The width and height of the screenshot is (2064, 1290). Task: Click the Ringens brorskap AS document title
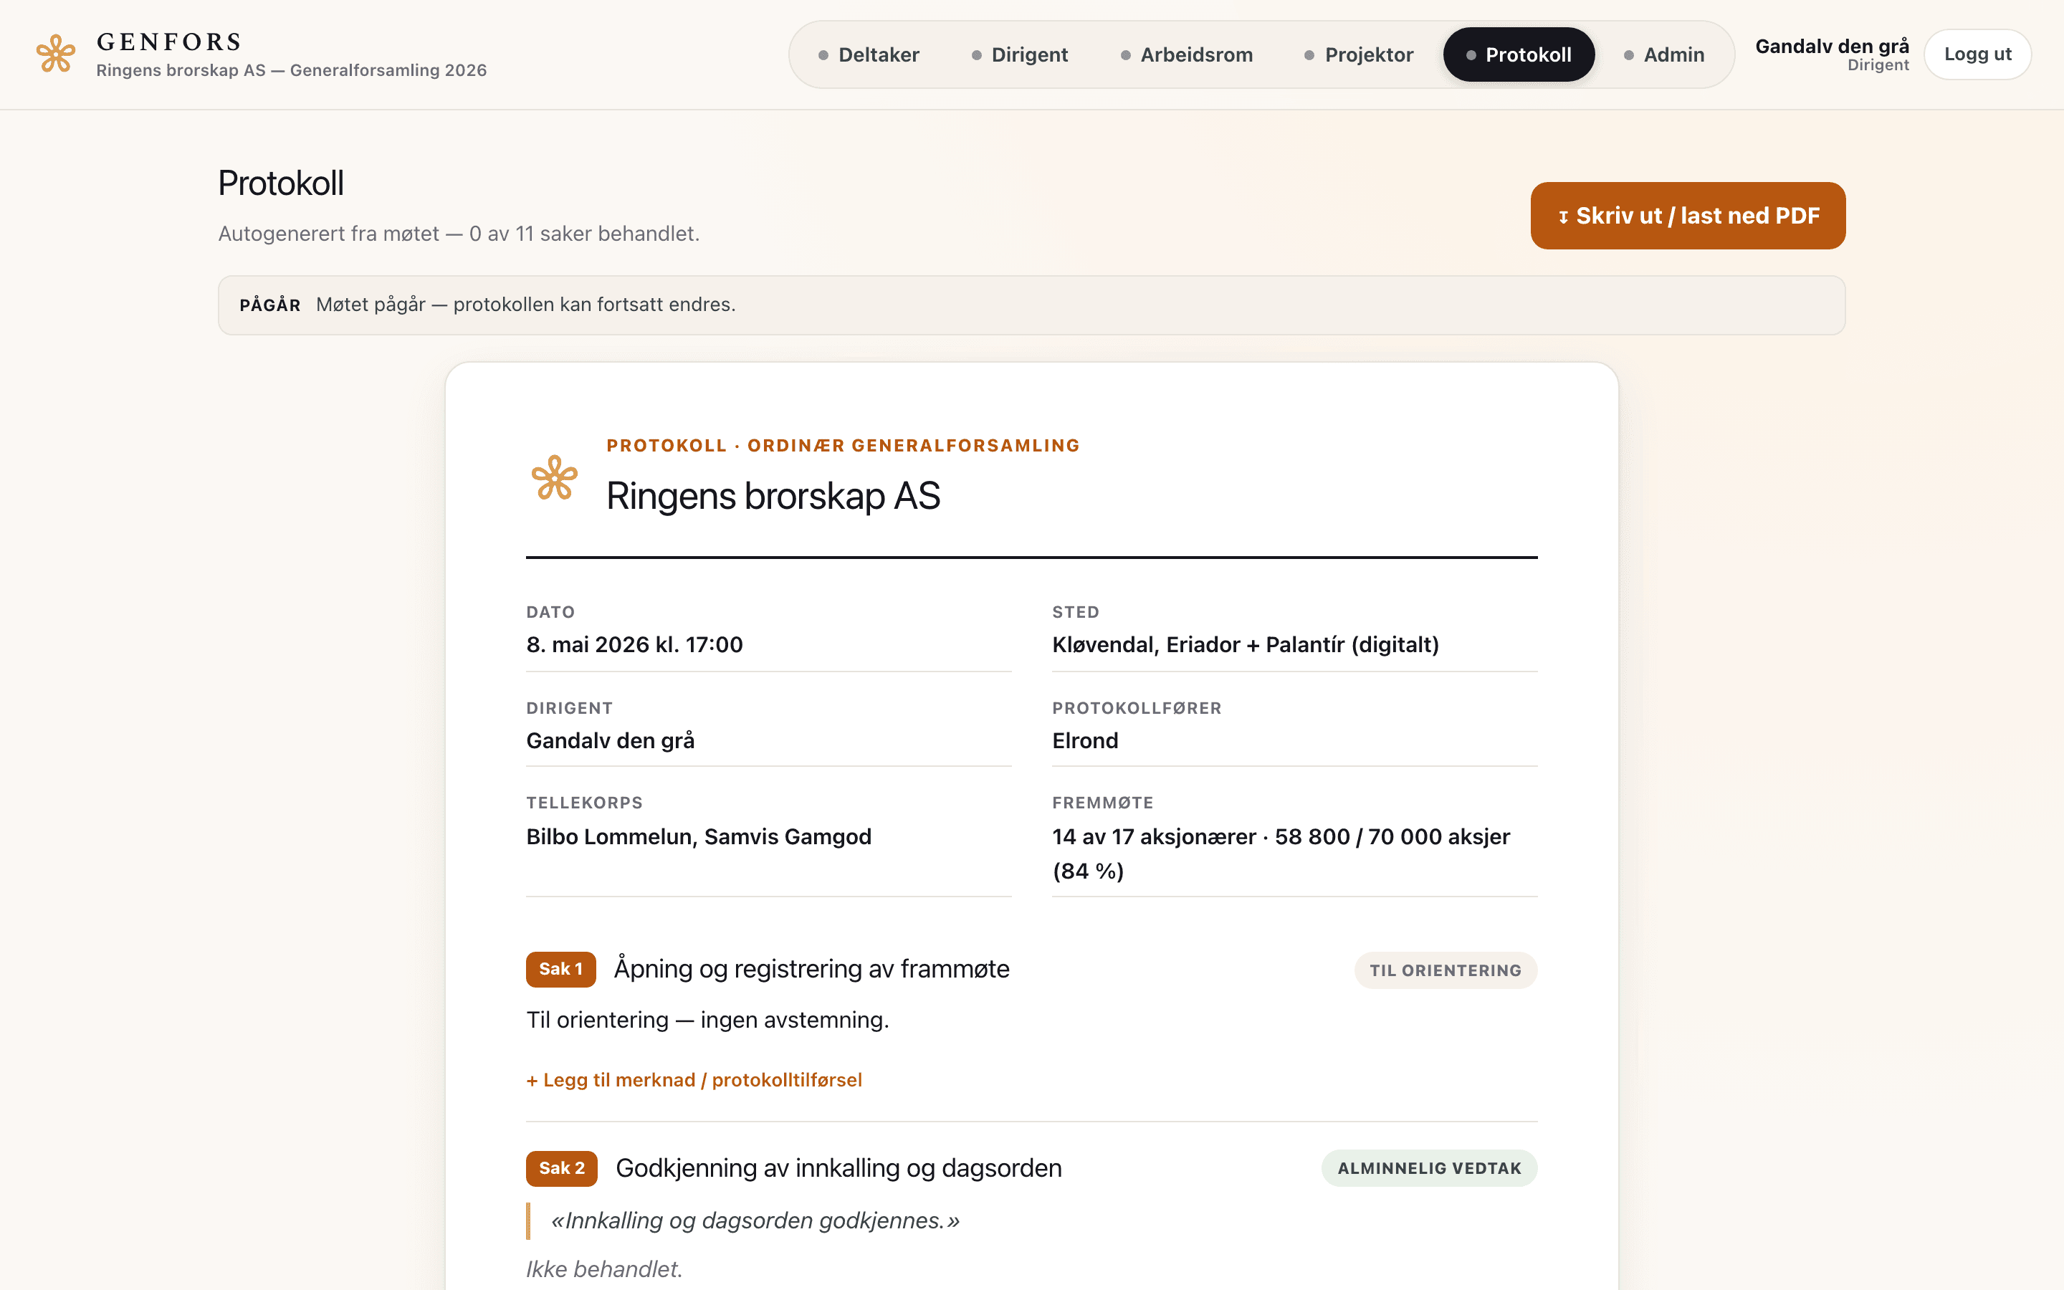point(773,497)
